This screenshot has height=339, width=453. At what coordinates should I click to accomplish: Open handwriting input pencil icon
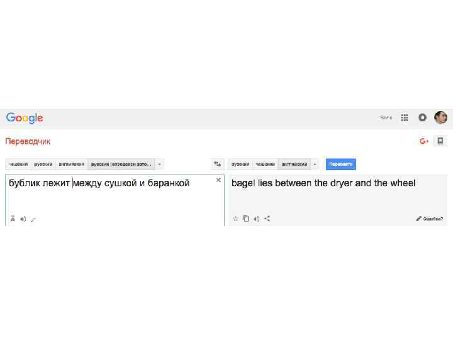[33, 219]
